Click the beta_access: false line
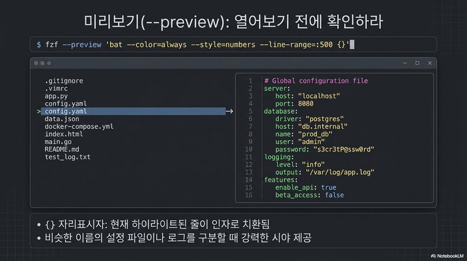467x261 pixels. [310, 195]
